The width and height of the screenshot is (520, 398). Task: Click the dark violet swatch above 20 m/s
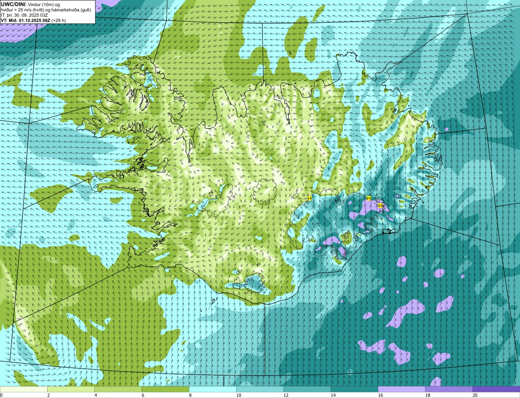[x=496, y=389]
